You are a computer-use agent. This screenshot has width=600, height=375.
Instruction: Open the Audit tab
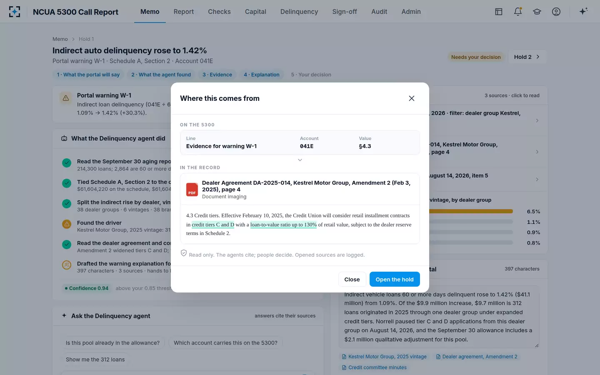[x=379, y=12]
